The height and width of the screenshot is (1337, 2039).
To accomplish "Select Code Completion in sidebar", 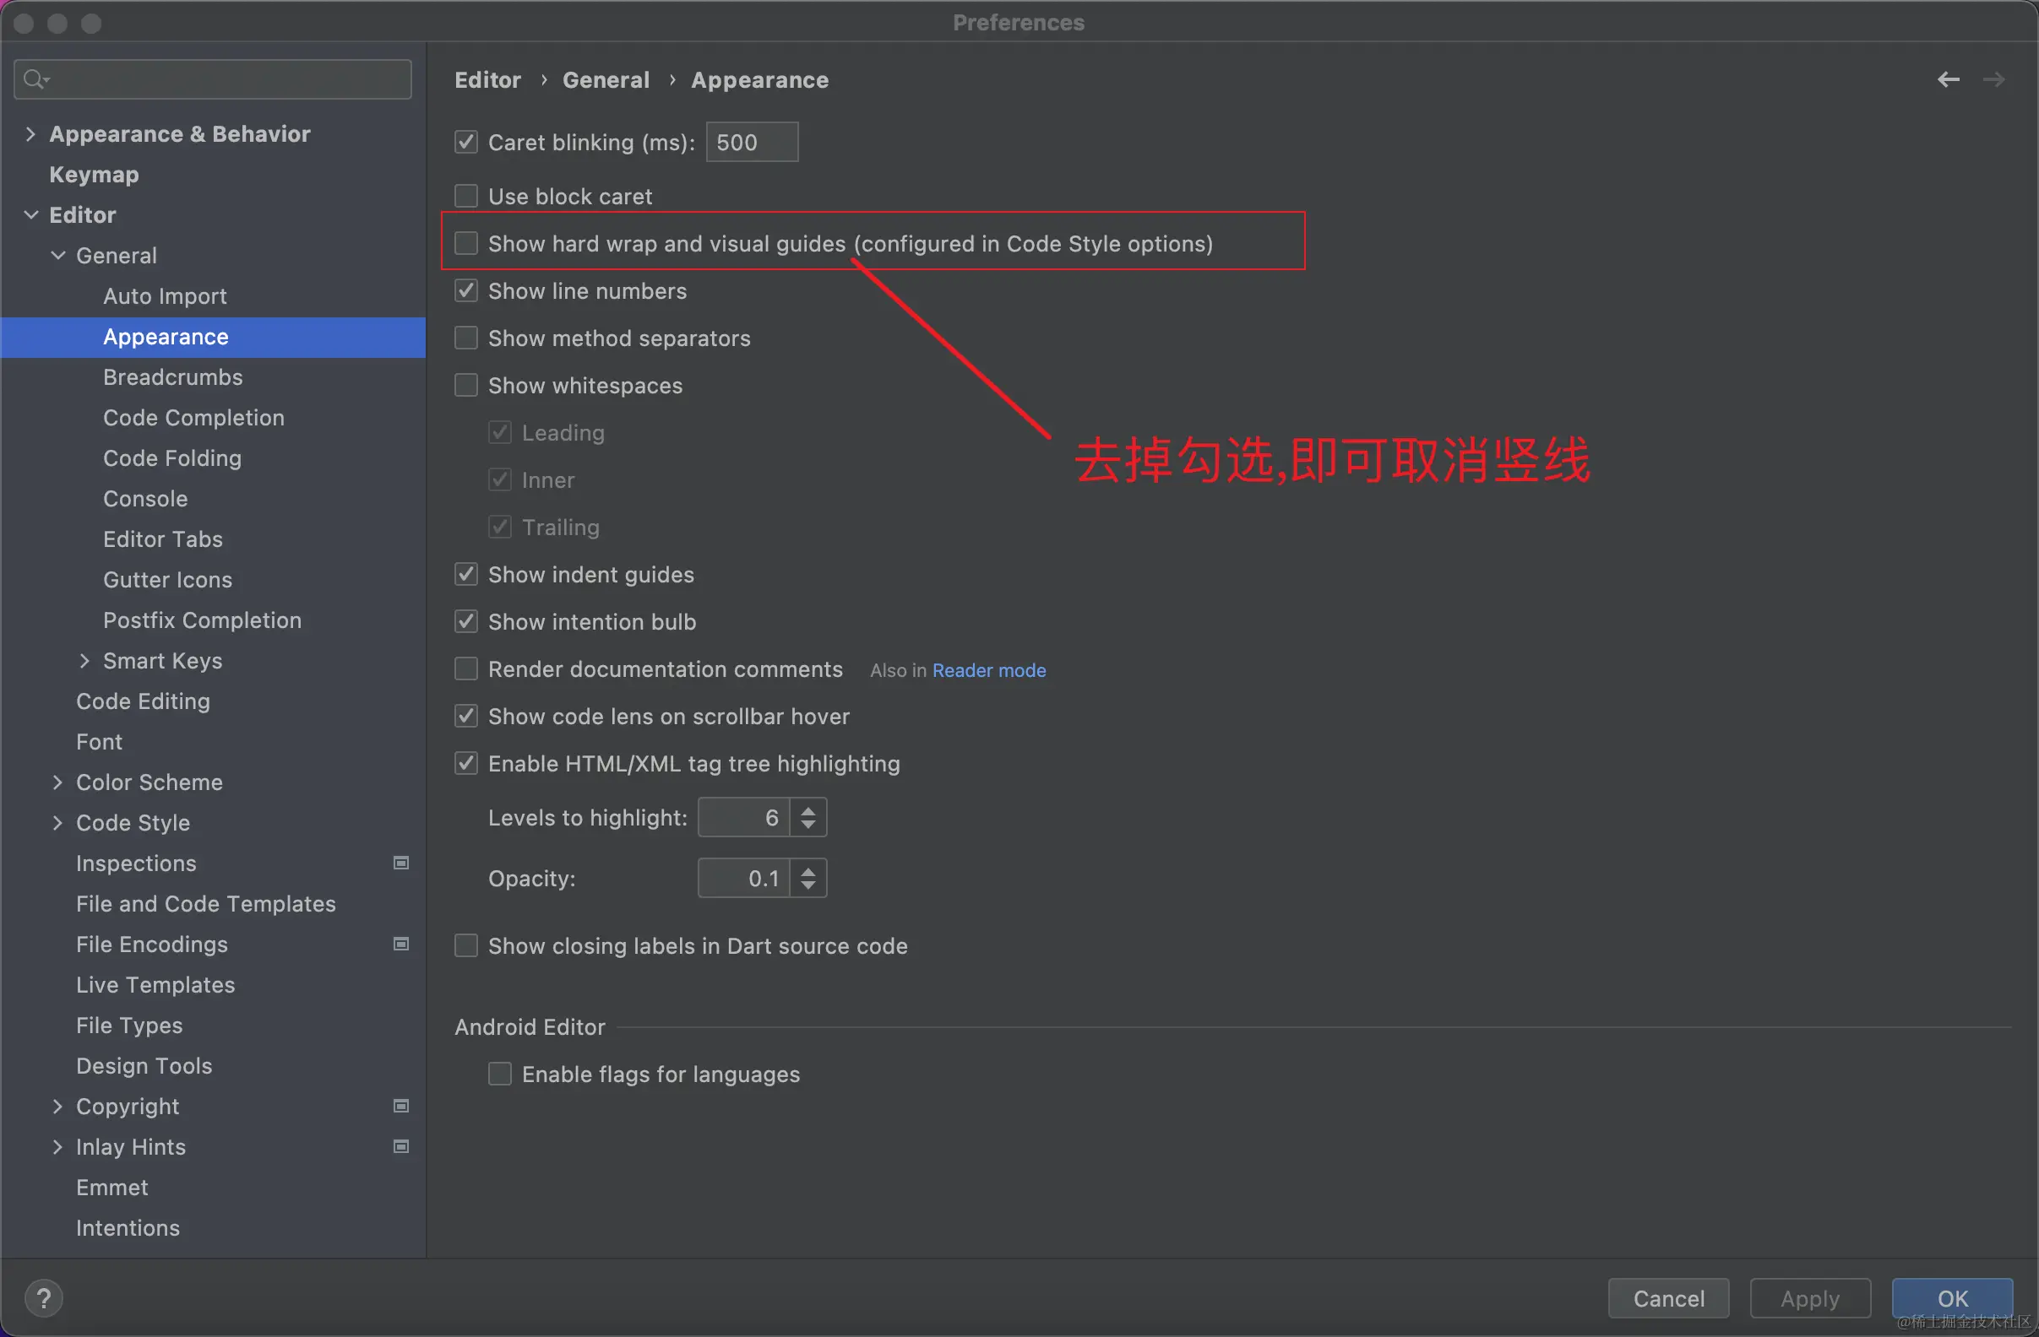I will pos(193,418).
